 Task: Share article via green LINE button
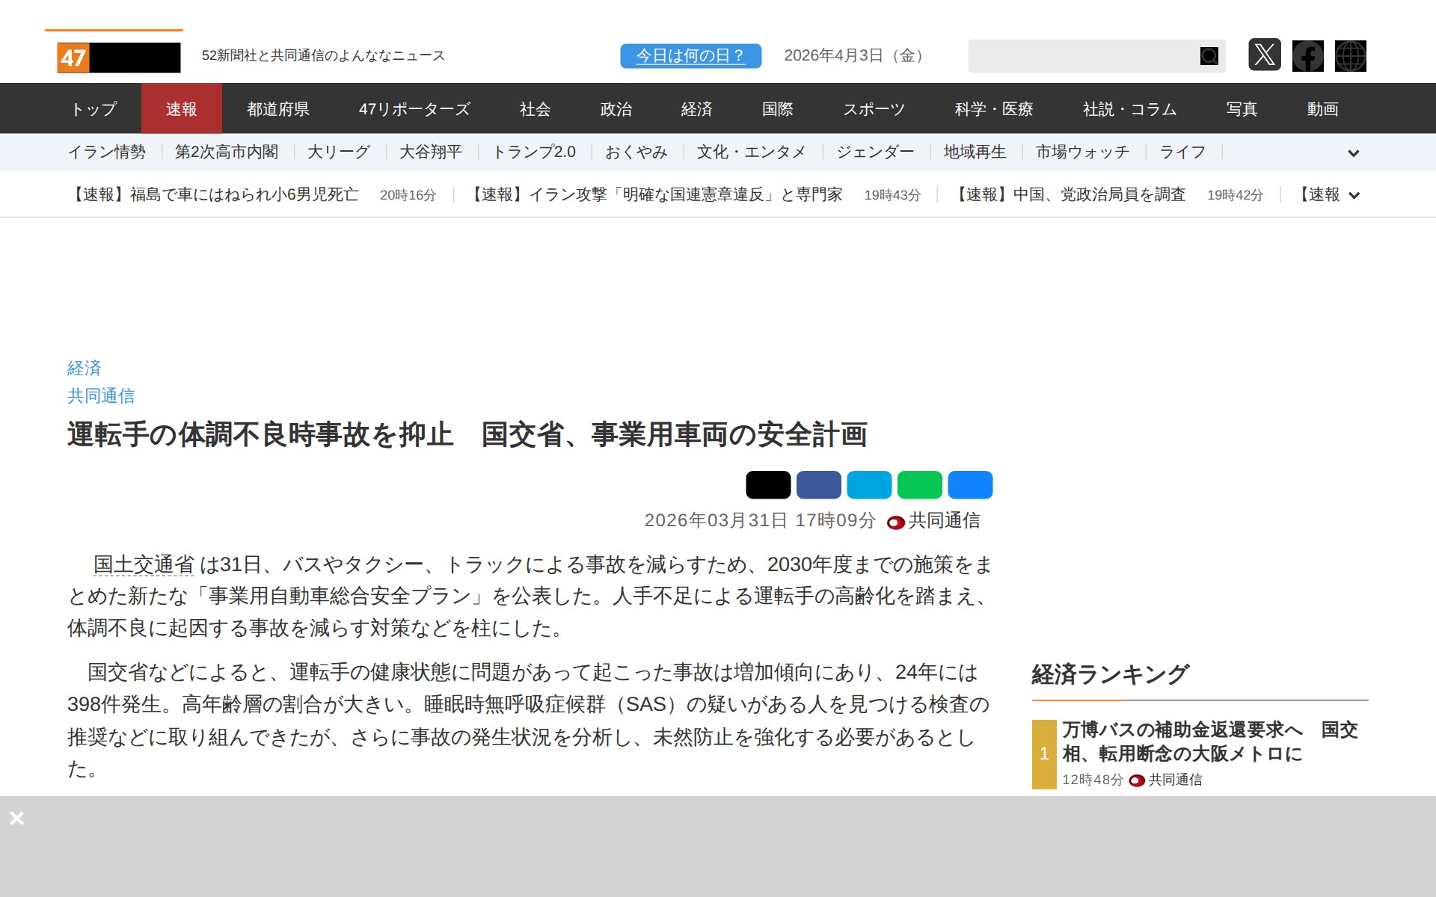[x=919, y=485]
